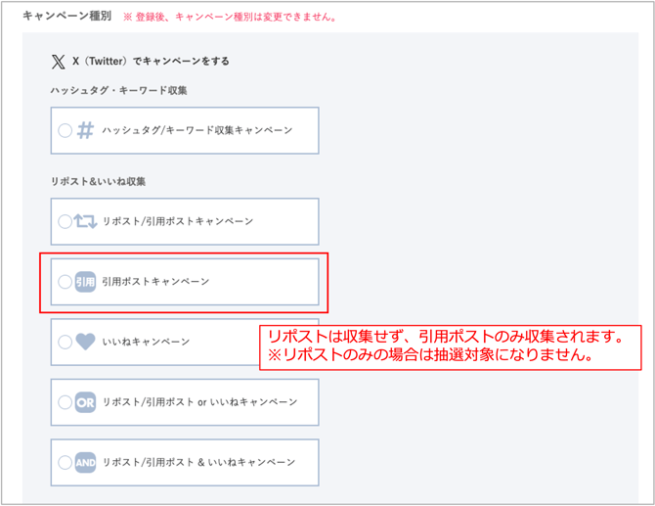Click the キャンペーン種別 title
Screen dimensions: 655x506
pyautogui.click(x=66, y=17)
